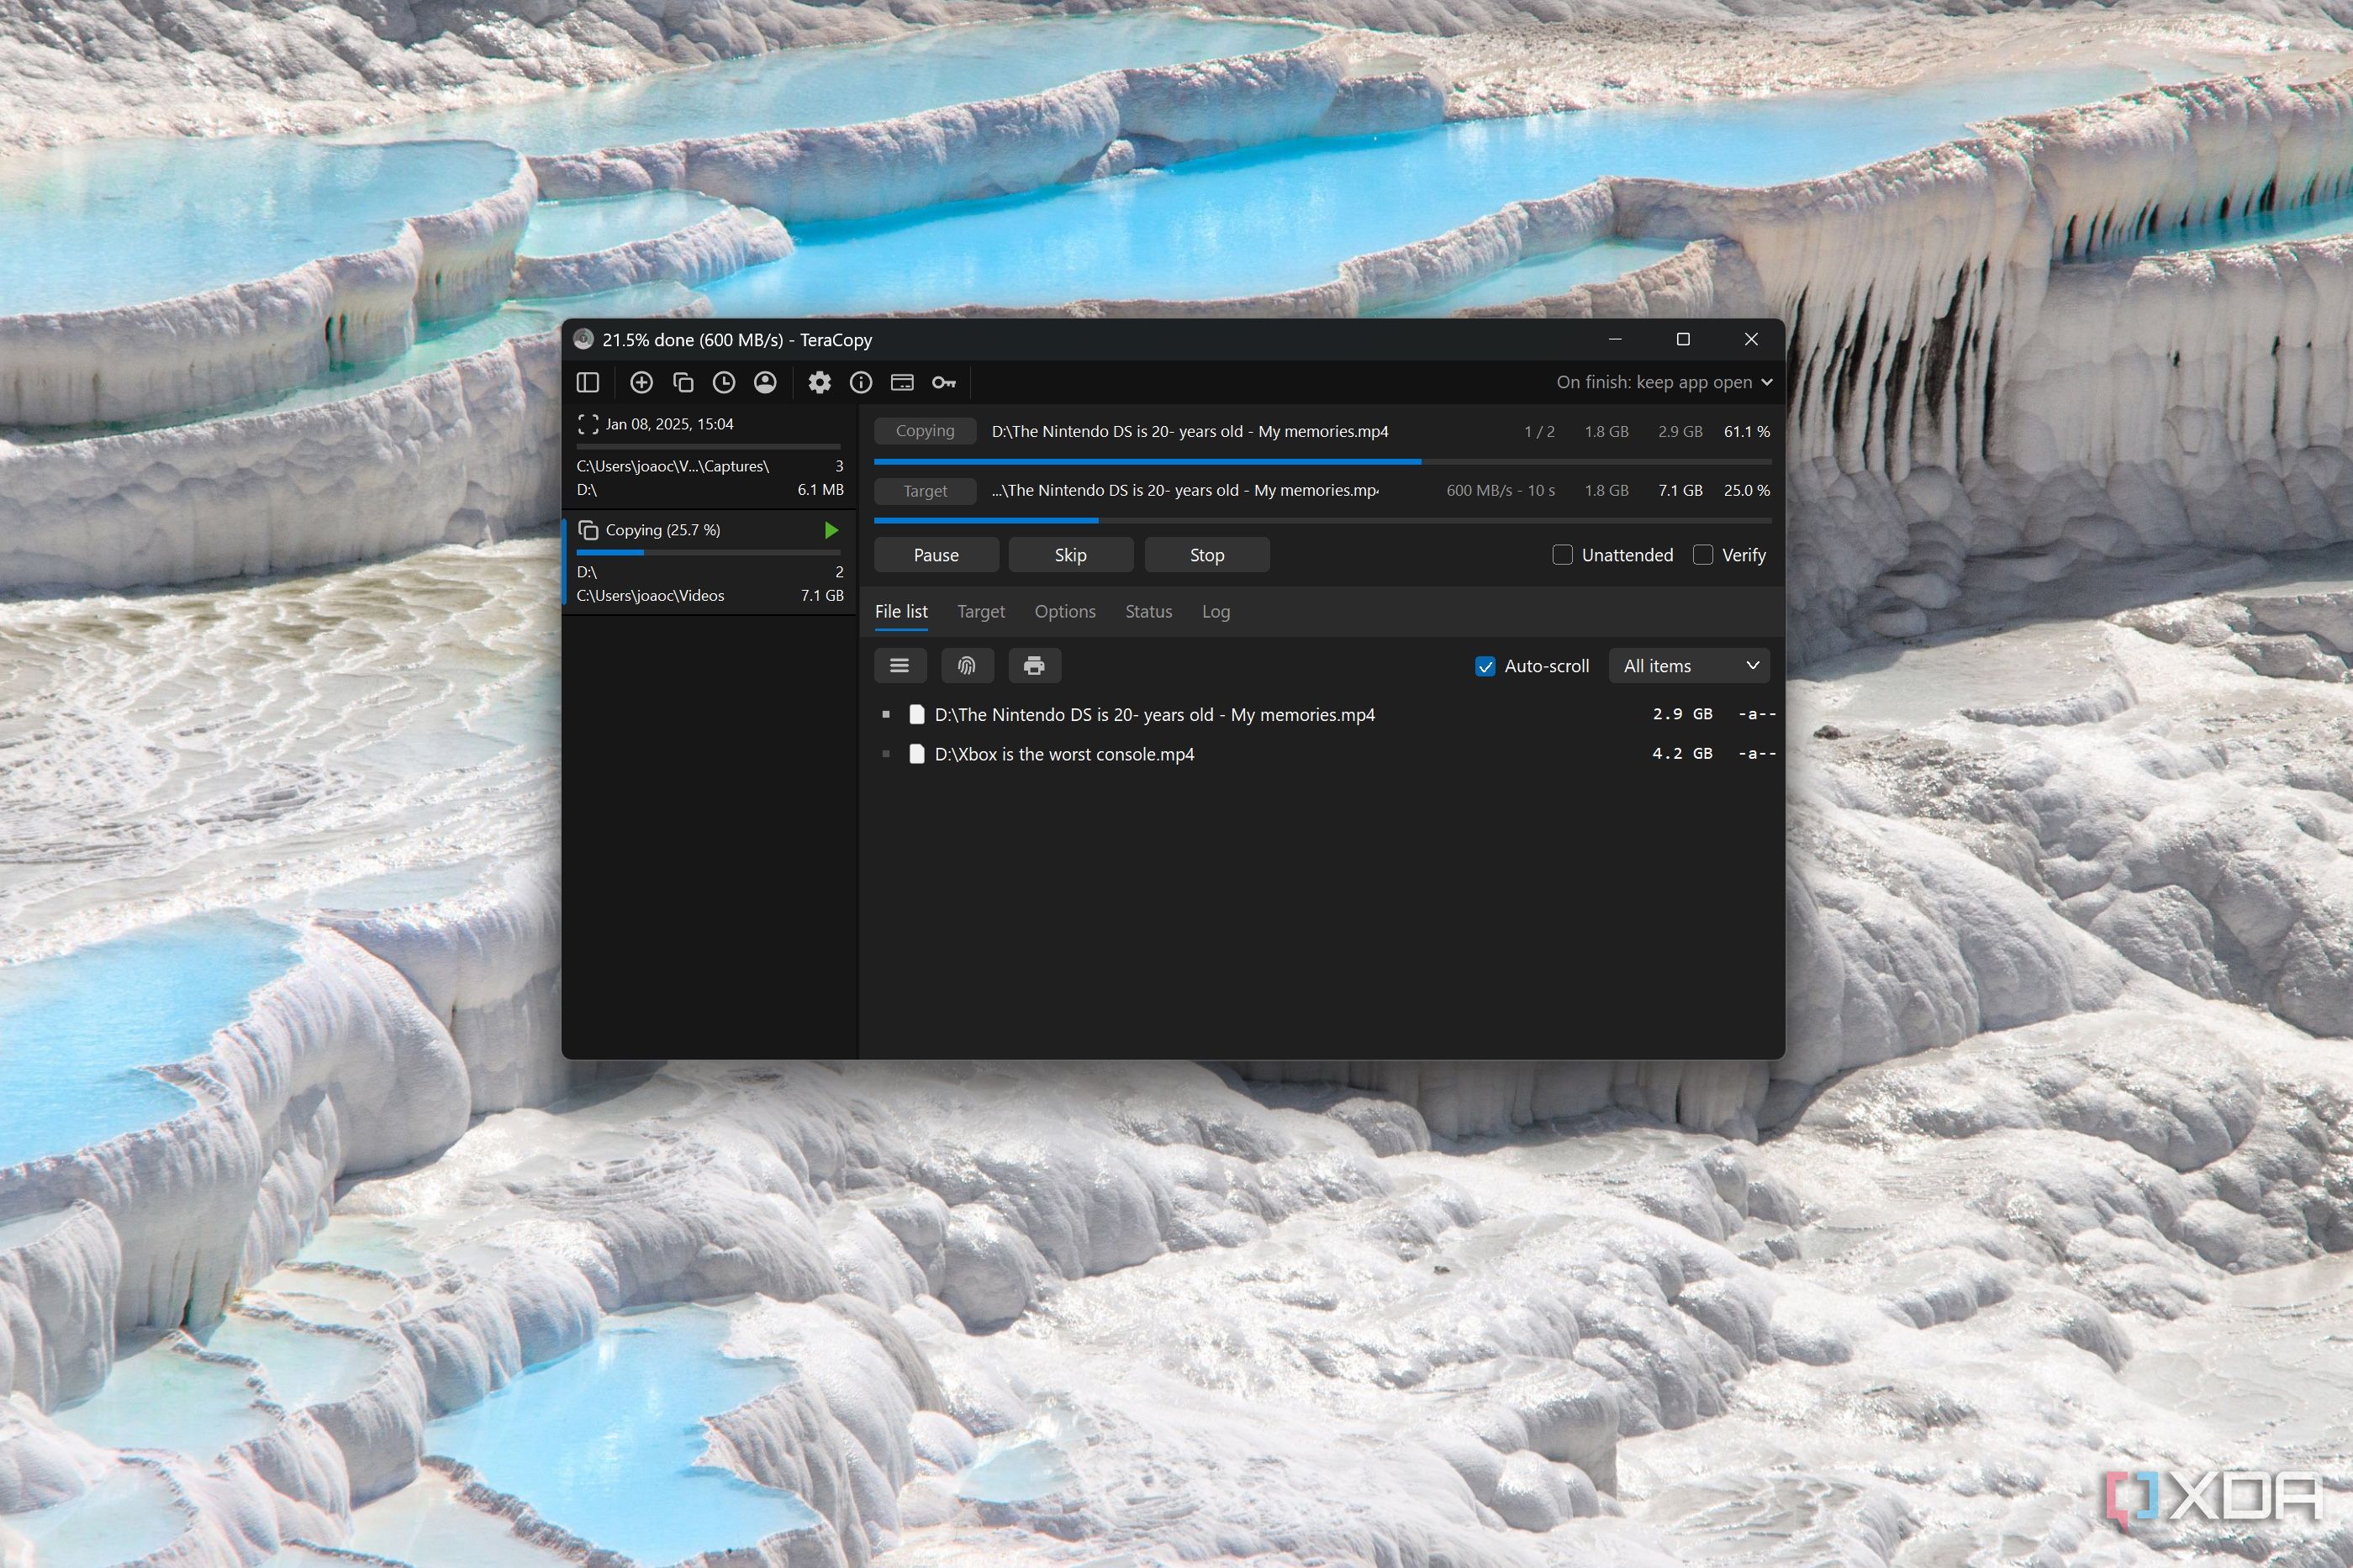2353x1568 pixels.
Task: Switch to the Status tab
Action: coord(1148,611)
